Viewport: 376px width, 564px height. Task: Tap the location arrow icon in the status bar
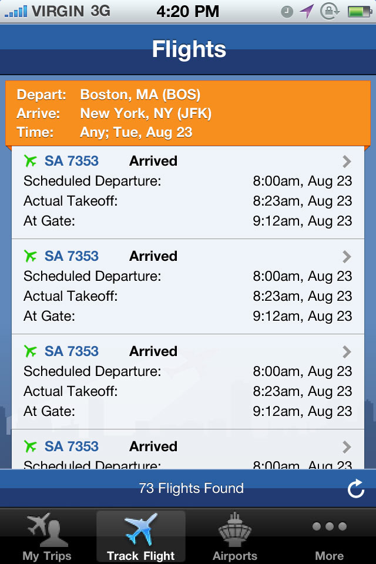point(306,11)
